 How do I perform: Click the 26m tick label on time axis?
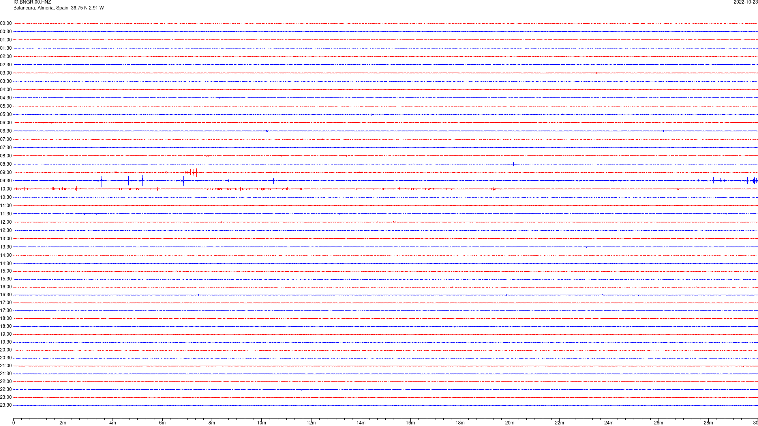pyautogui.click(x=659, y=423)
